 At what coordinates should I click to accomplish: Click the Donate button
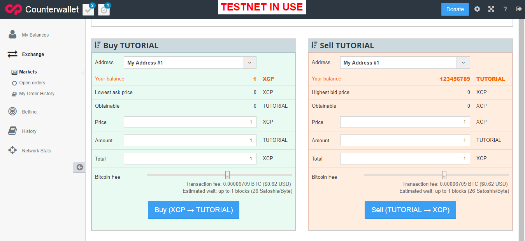(x=455, y=9)
